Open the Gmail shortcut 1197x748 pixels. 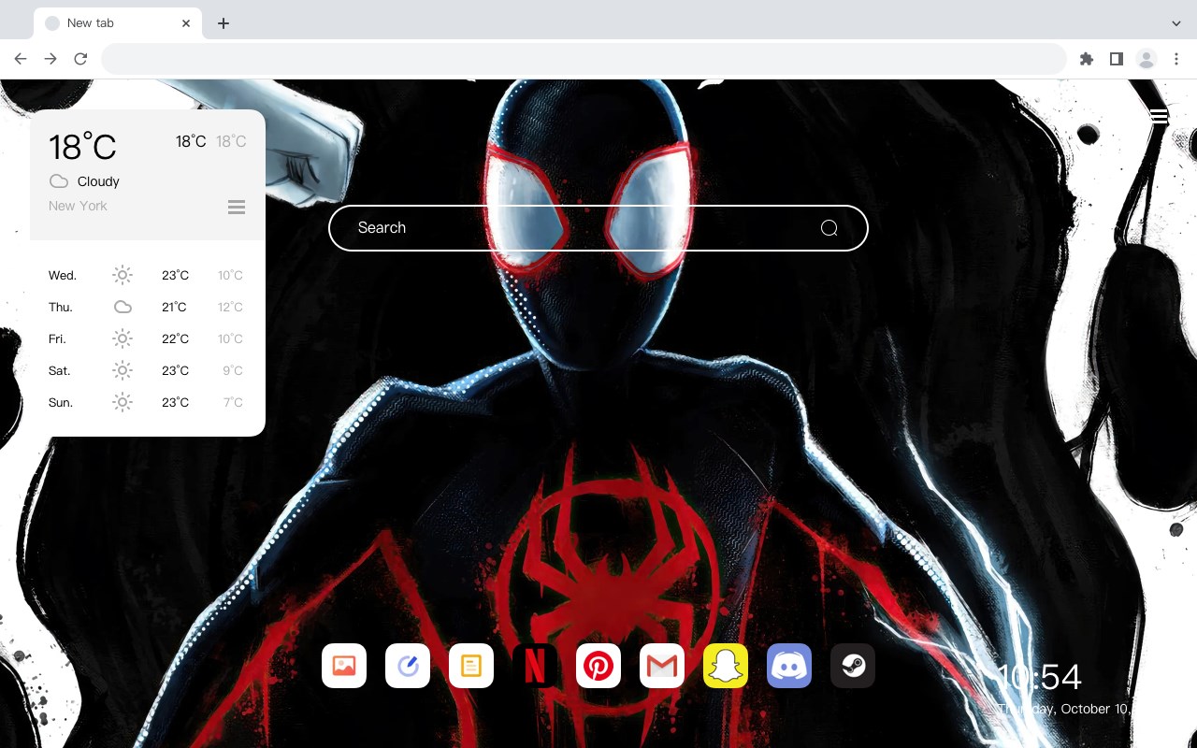[662, 666]
